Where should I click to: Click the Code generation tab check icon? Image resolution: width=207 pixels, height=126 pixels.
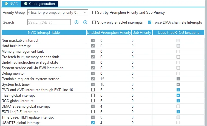[x=26, y=4]
